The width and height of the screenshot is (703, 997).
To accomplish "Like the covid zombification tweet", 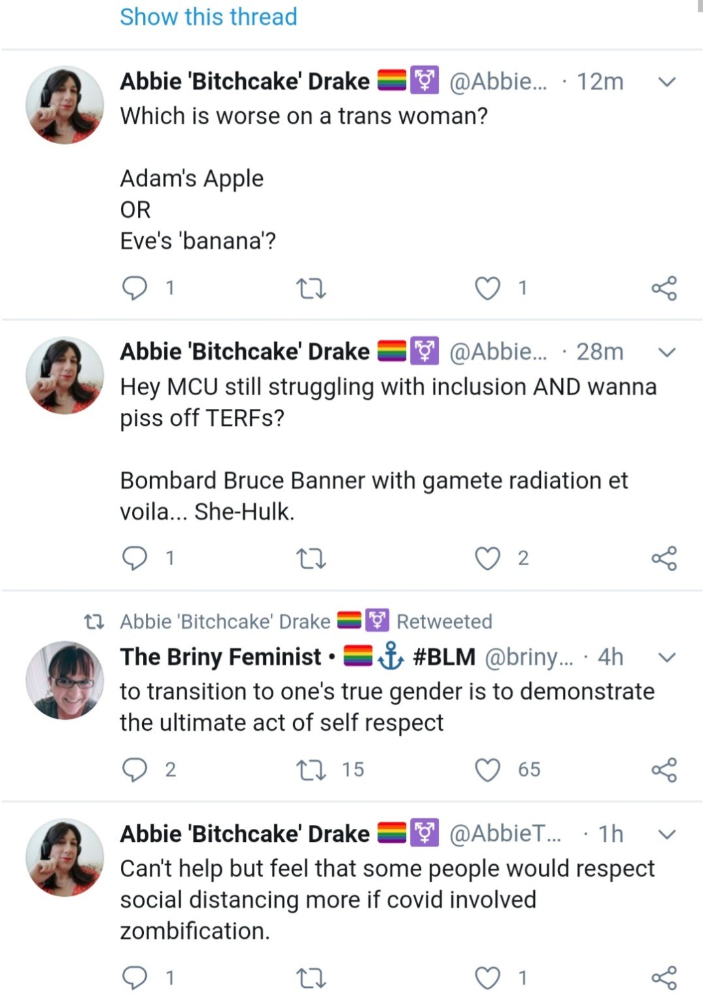I will point(487,978).
